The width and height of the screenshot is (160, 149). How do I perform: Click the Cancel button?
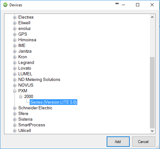(144, 142)
